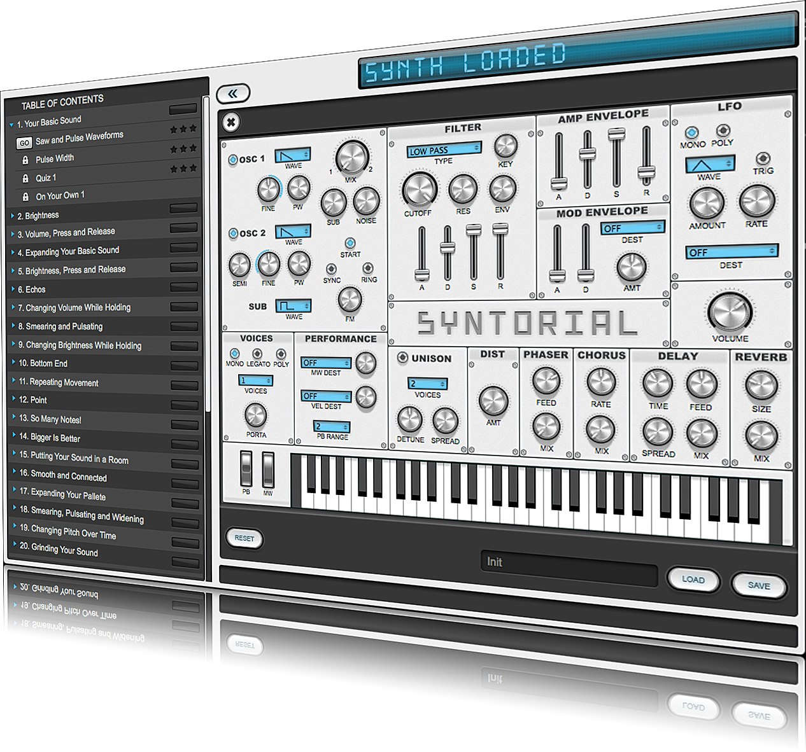Click the filter CUTOFF knob
The width and height of the screenshot is (806, 752).
[x=419, y=189]
